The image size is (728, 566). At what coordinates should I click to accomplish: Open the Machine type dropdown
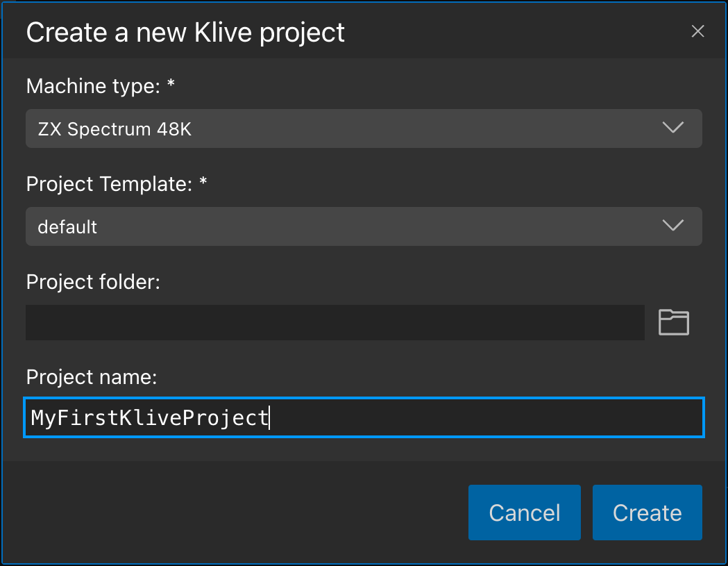click(364, 128)
